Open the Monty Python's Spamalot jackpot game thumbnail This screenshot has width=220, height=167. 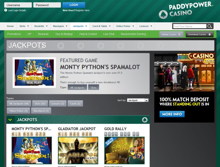point(32,150)
